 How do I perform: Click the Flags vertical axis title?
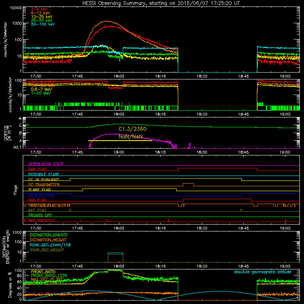tap(16, 190)
